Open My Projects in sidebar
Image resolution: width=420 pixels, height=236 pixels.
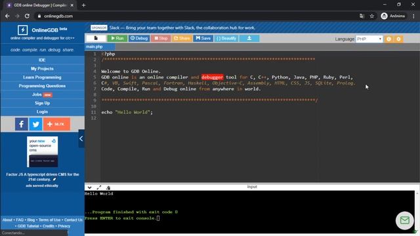click(42, 68)
